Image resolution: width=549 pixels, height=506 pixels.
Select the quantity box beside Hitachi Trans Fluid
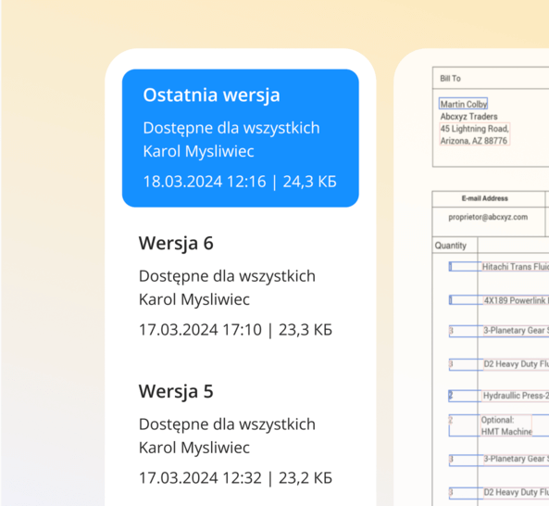pyautogui.click(x=464, y=267)
